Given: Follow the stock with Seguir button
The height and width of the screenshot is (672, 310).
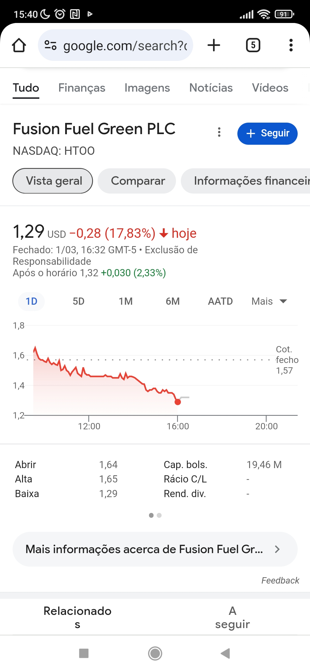Looking at the screenshot, I should pyautogui.click(x=267, y=134).
